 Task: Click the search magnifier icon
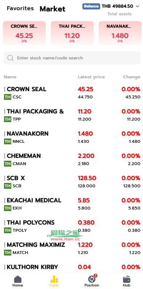pyautogui.click(x=11, y=58)
